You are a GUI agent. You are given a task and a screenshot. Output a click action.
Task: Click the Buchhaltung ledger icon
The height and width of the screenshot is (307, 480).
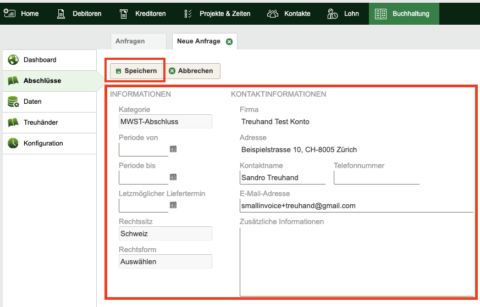380,14
